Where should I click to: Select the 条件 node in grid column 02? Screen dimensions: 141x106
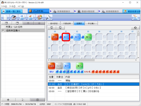pyautogui.click(x=77, y=37)
